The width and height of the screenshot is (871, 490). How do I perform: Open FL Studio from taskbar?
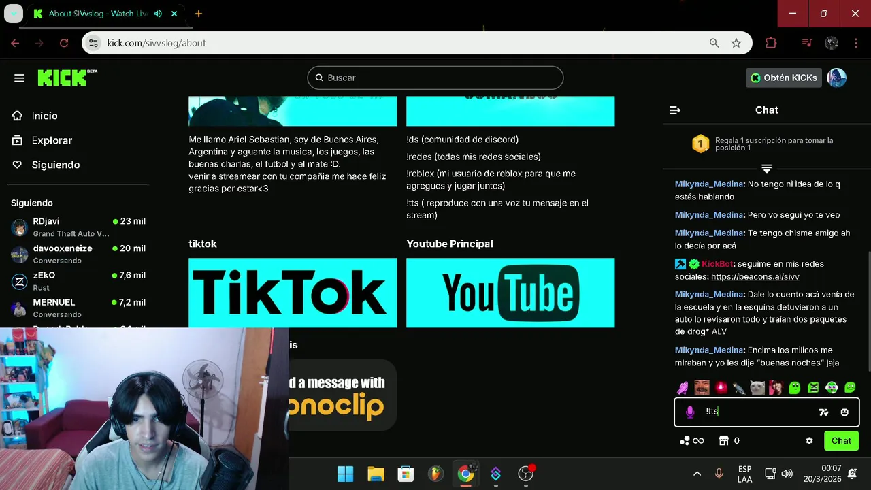point(435,474)
